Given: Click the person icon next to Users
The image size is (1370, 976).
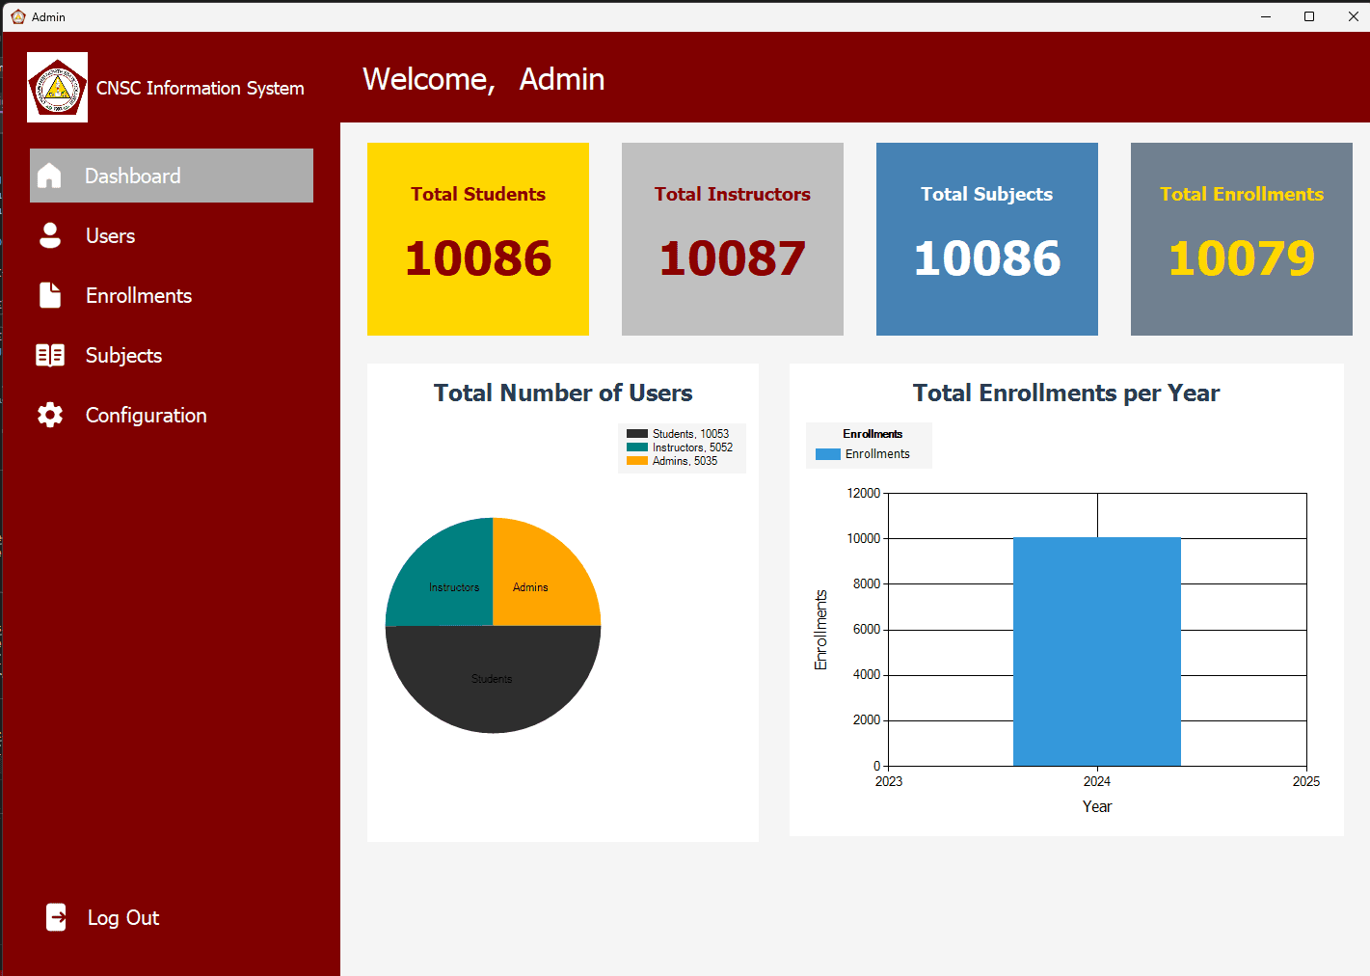Looking at the screenshot, I should pos(50,235).
